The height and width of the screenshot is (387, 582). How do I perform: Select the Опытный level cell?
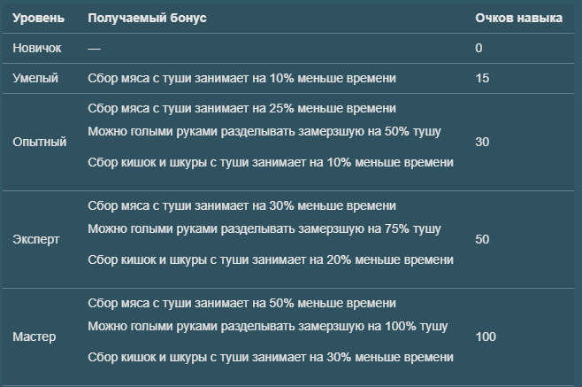click(39, 142)
